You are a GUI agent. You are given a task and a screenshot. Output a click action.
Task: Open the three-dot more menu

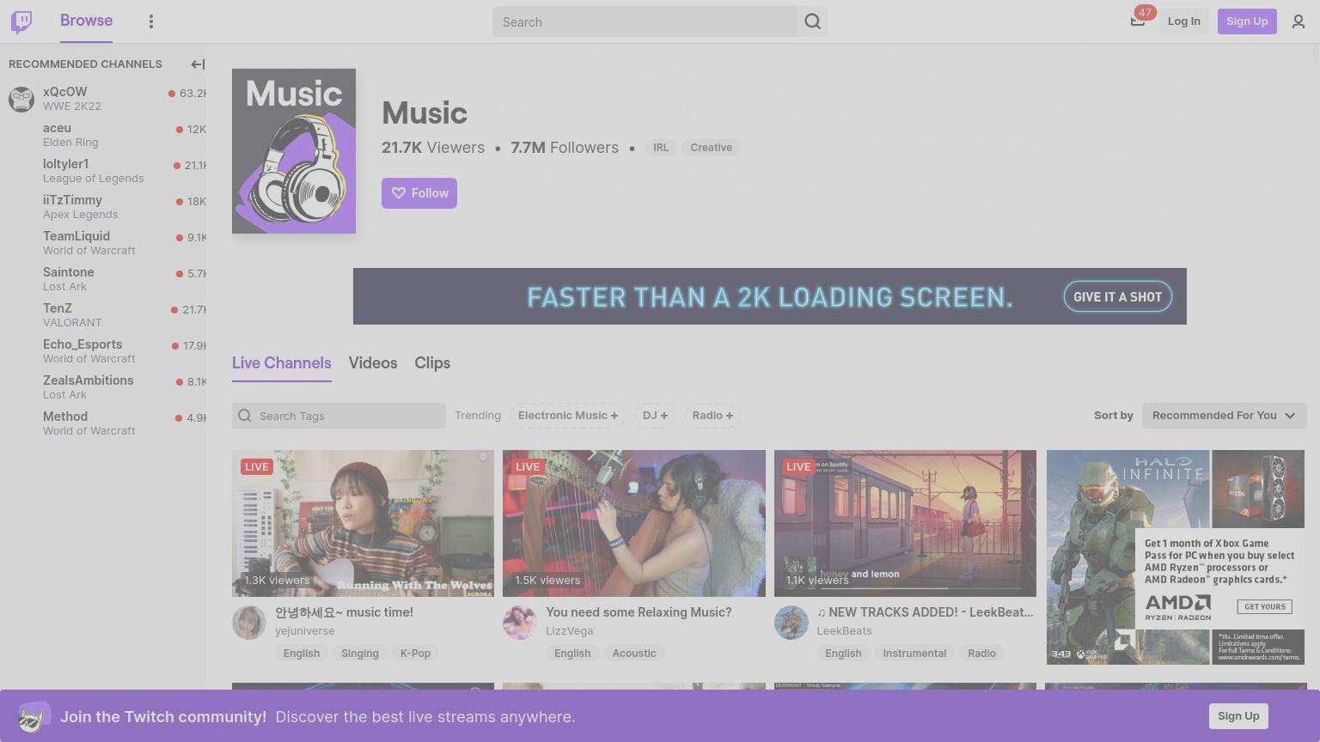(x=151, y=21)
